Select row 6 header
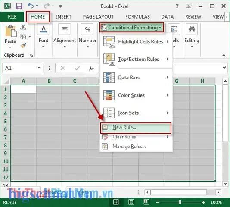Screen dimensions: 230x207 pyautogui.click(x=6, y=129)
